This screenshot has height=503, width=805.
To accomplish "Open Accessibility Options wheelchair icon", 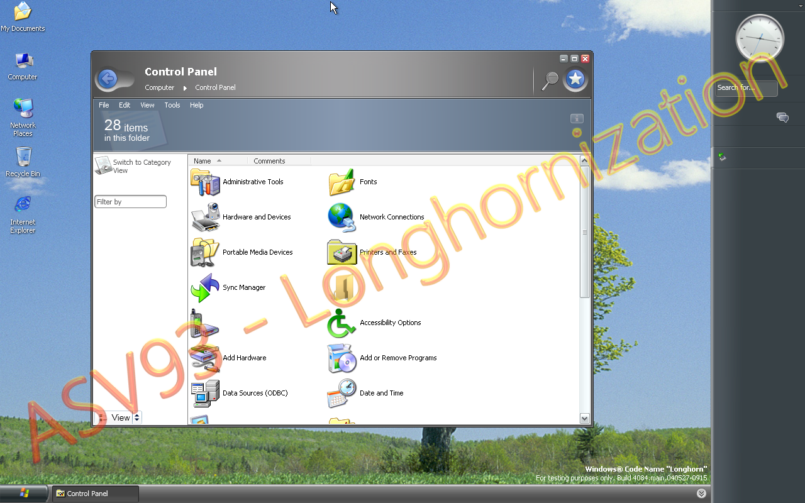I will (x=342, y=323).
